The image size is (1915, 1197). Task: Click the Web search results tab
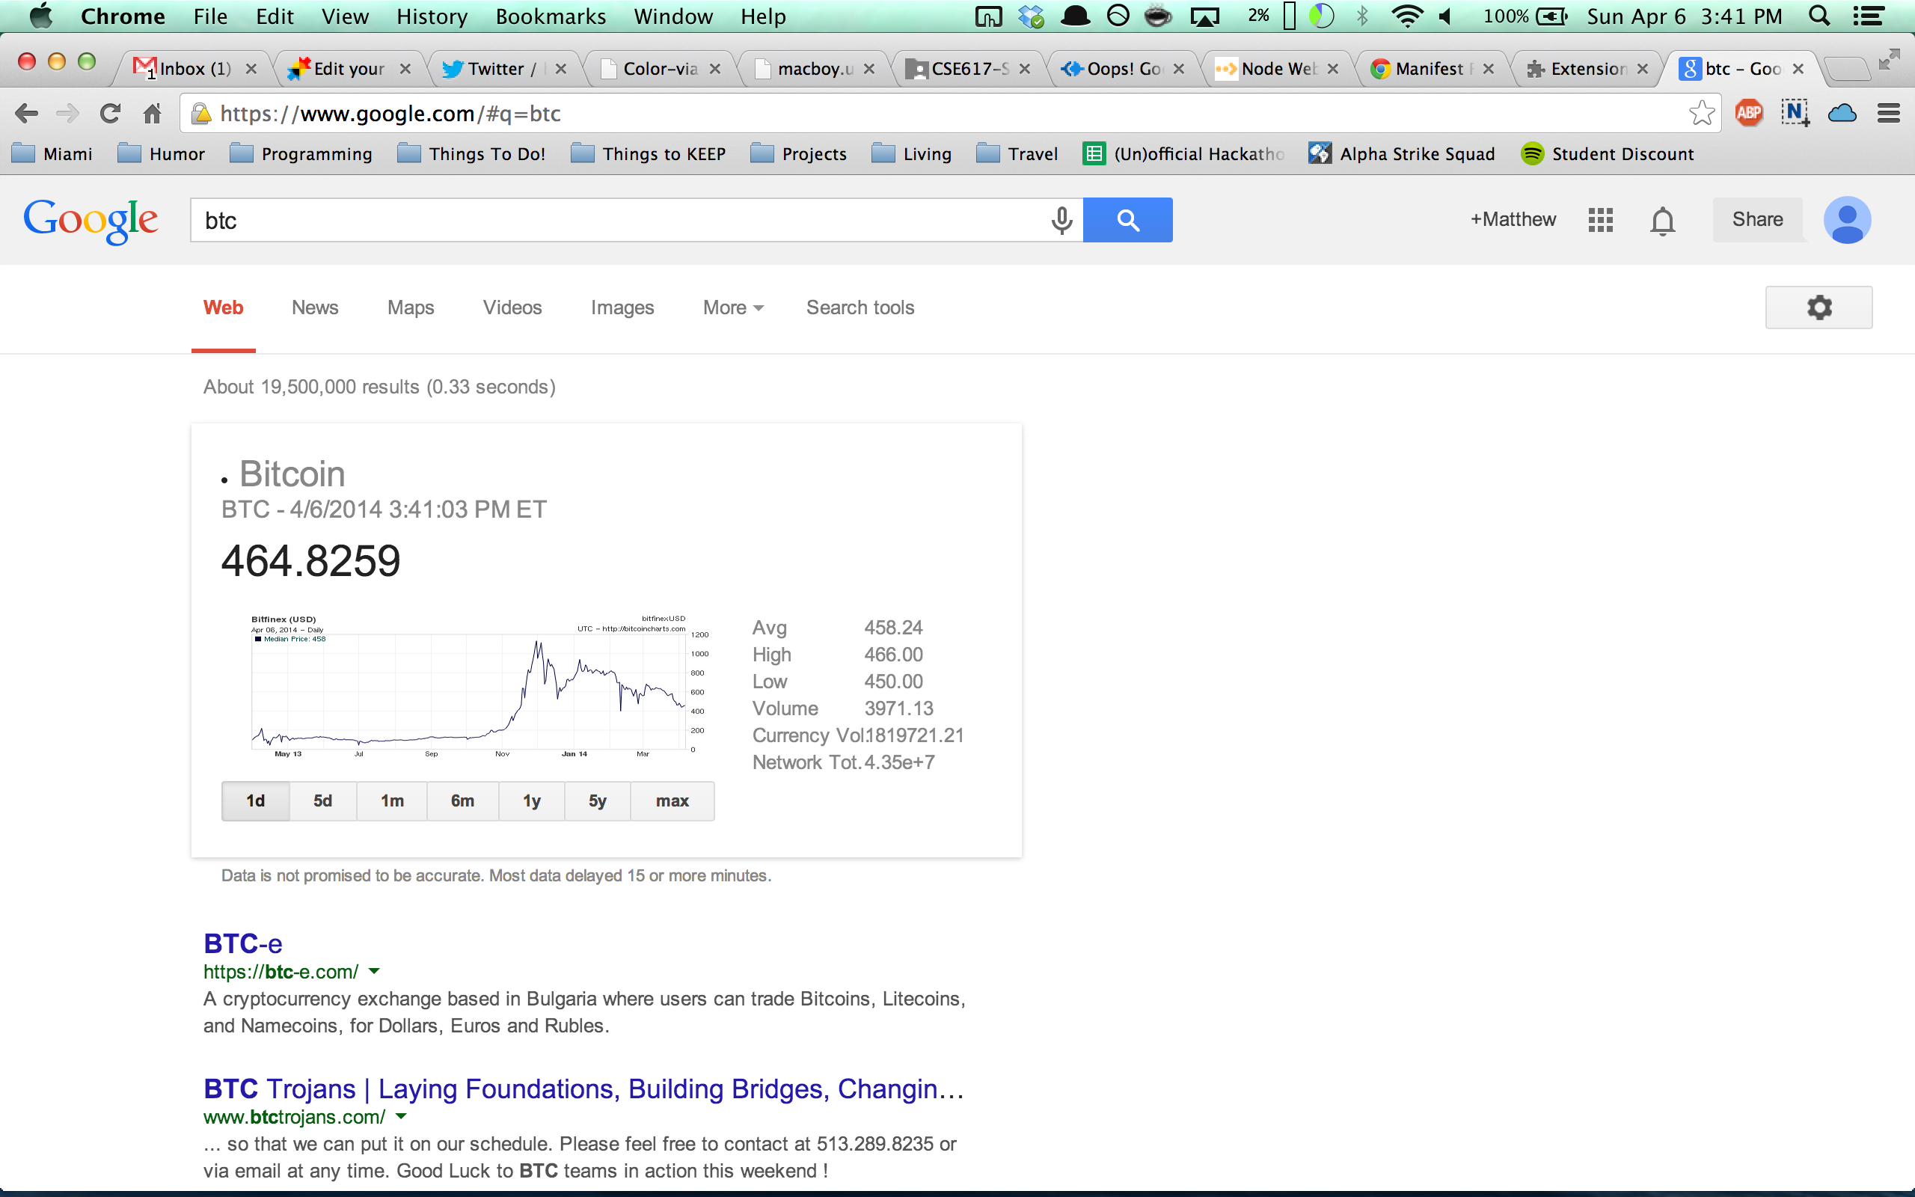point(224,307)
